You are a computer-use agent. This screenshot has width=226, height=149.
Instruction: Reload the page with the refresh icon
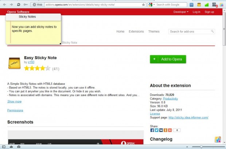tap(19, 5)
